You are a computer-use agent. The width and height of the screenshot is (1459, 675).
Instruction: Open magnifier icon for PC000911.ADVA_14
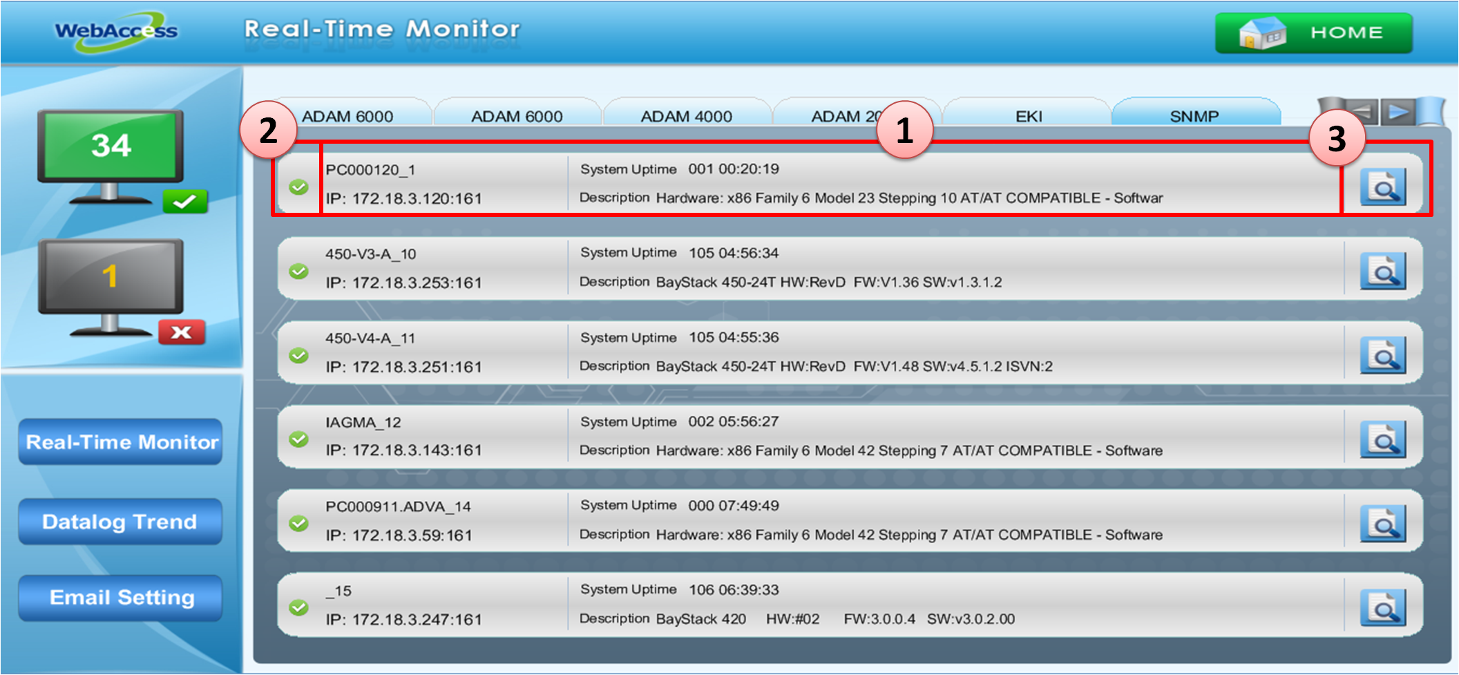(x=1383, y=524)
